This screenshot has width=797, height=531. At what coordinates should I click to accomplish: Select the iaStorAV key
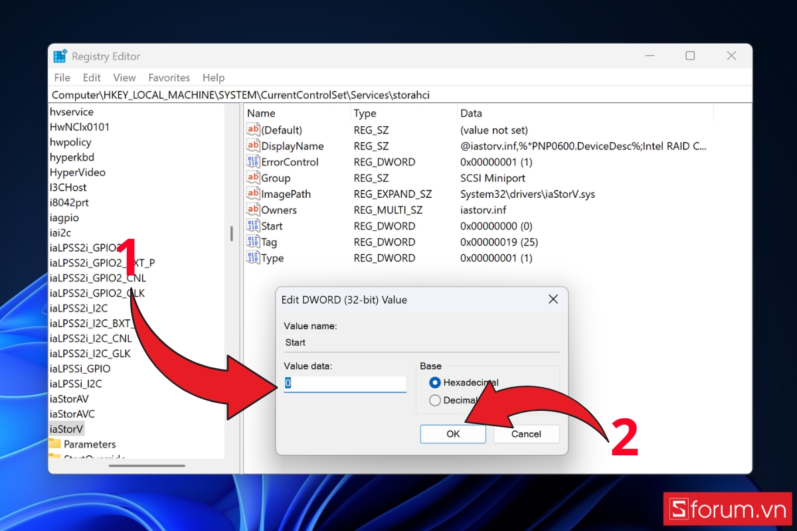coord(69,399)
